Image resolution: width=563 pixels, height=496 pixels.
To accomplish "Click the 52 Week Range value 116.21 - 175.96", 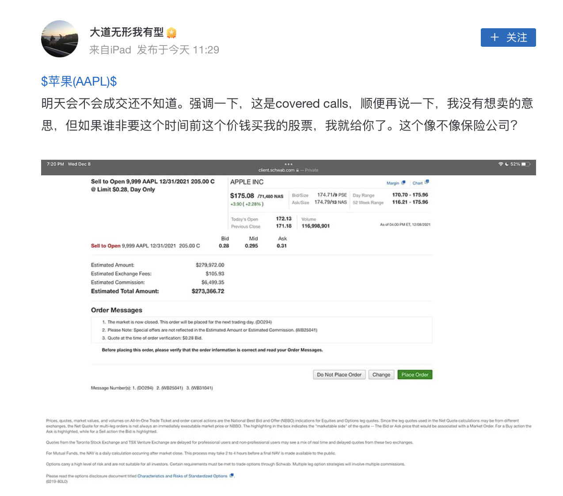I will [x=410, y=202].
